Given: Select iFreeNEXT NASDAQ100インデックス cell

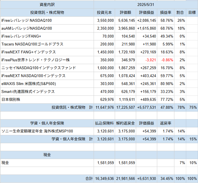Looking at the screenshot, I should pyautogui.click(x=47, y=76).
